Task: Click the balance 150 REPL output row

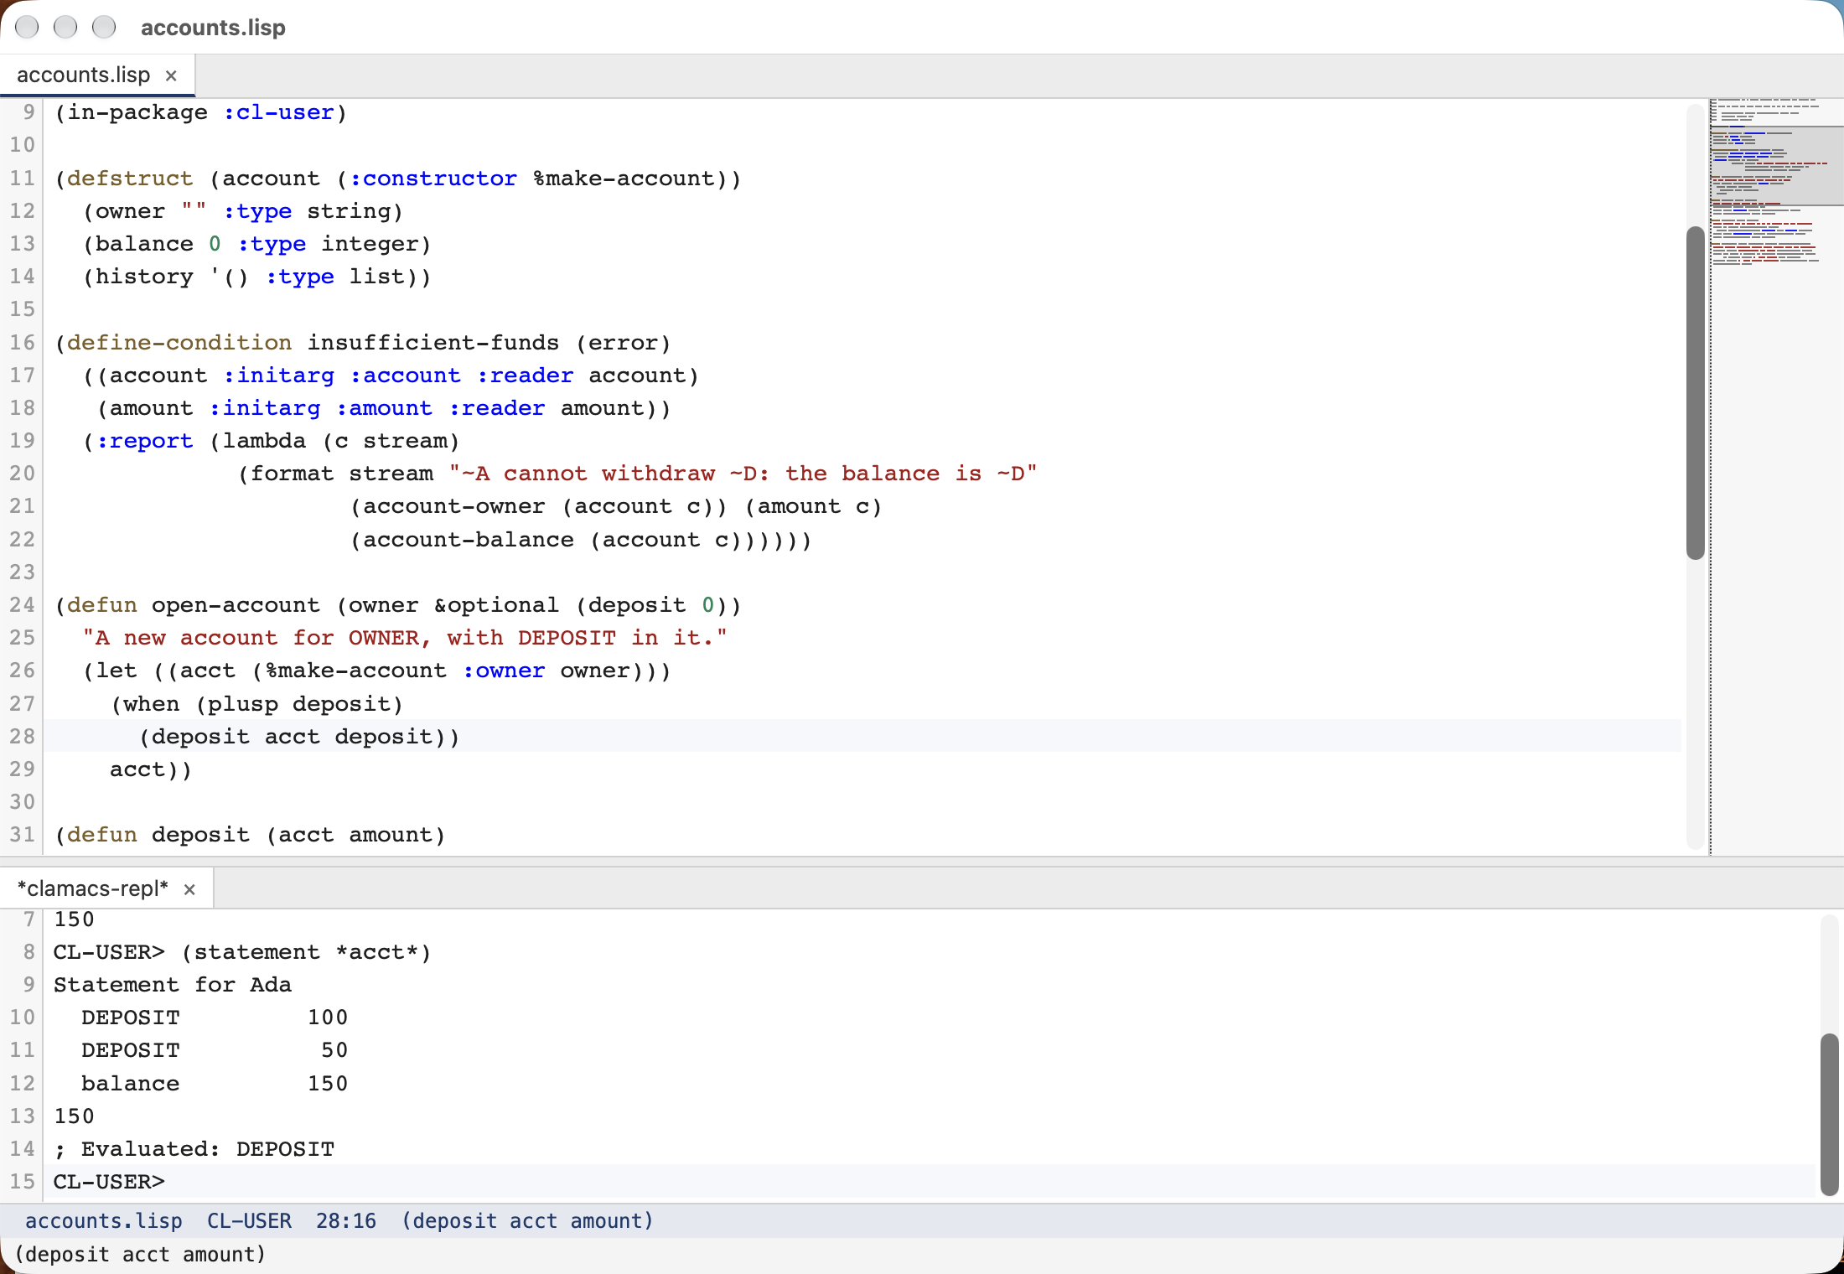Action: (215, 1084)
